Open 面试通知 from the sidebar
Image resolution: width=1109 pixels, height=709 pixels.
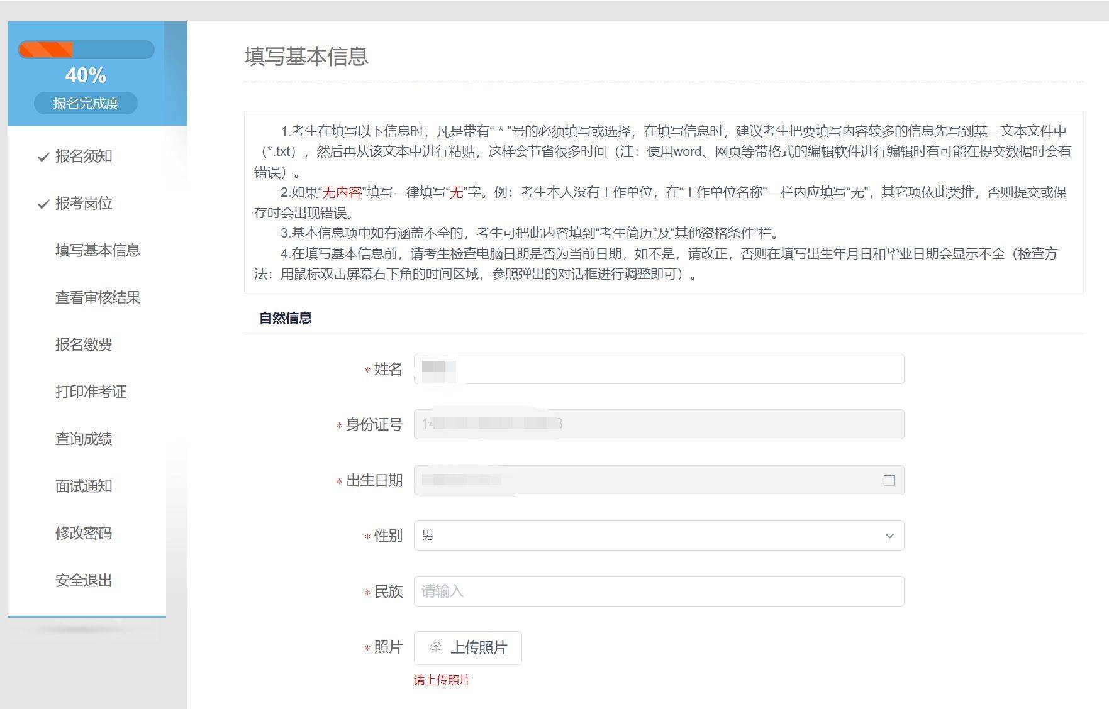coord(84,486)
